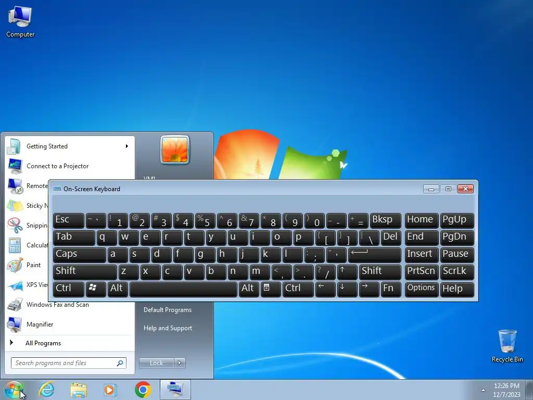Click the Help key on the keyboard
The image size is (533, 400).
click(x=457, y=289)
